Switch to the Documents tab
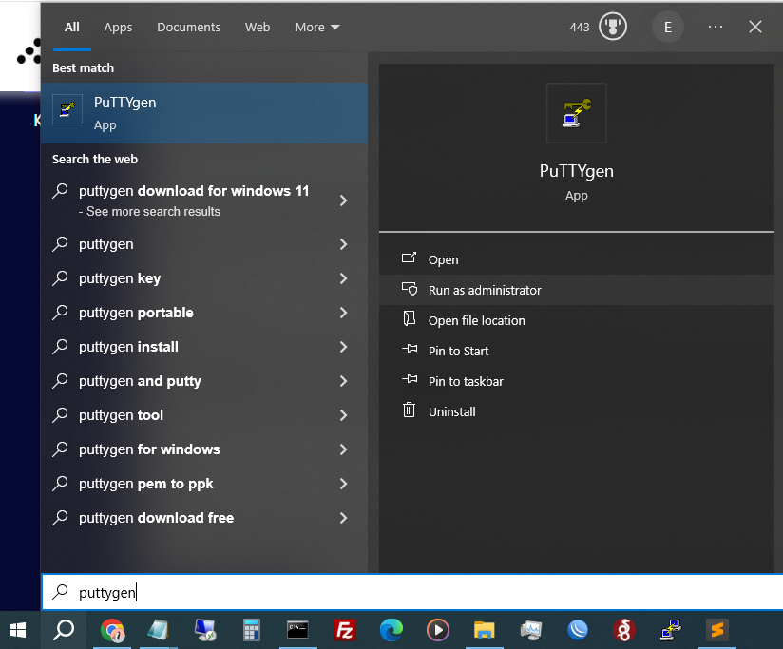Viewport: 783px width, 649px height. 188,28
